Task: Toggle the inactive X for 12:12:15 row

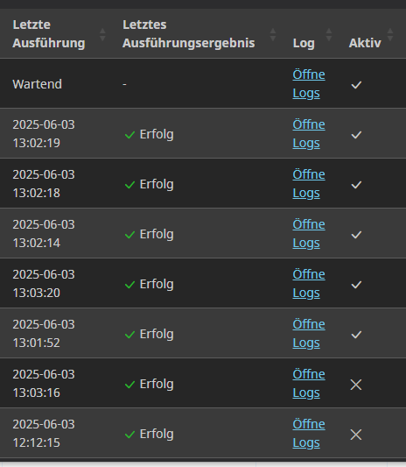Action: coord(356,435)
